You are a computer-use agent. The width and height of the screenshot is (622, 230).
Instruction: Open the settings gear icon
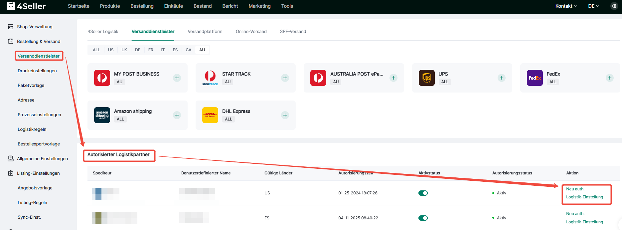[614, 6]
